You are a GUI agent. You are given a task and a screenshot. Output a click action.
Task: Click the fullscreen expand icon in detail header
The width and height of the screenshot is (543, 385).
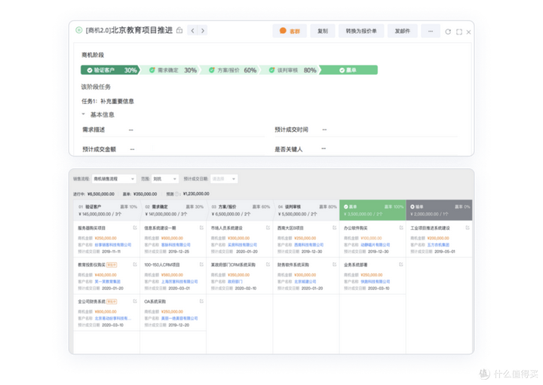(459, 32)
